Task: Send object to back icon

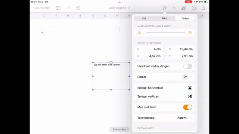Action: [139, 33]
